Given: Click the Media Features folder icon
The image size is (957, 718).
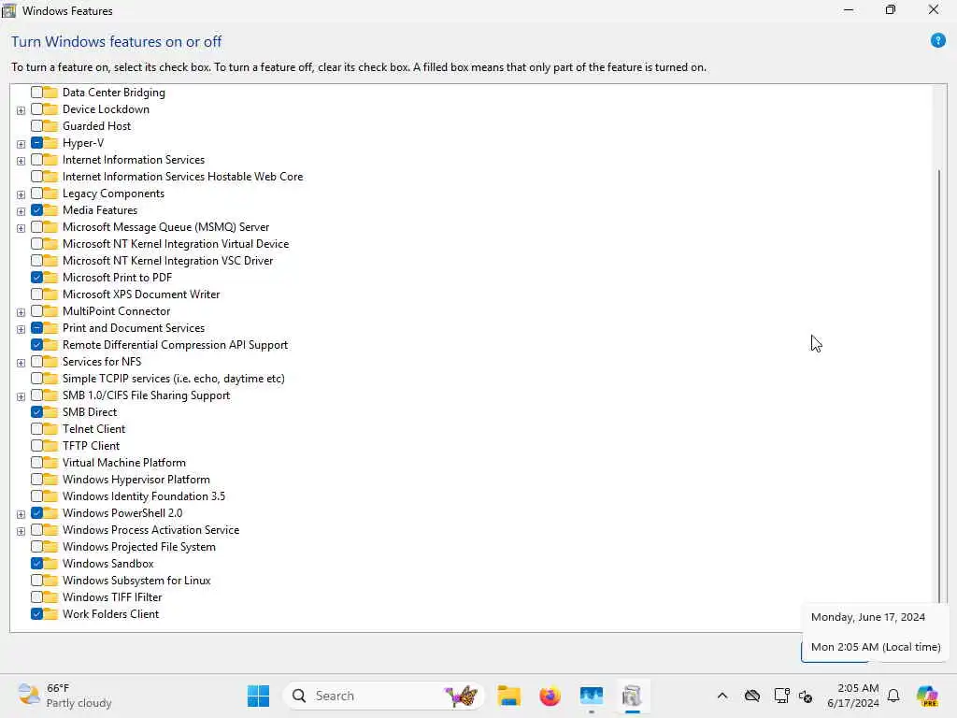Looking at the screenshot, I should click(50, 210).
